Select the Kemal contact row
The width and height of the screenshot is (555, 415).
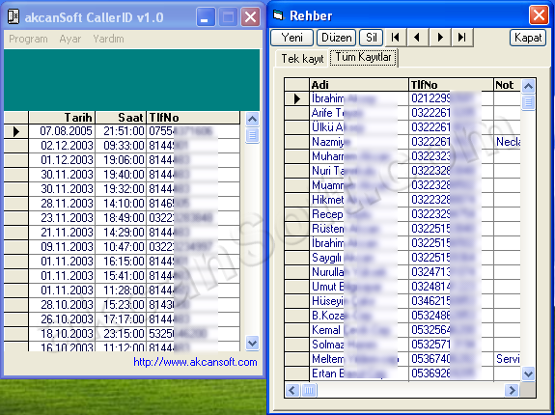coord(402,331)
